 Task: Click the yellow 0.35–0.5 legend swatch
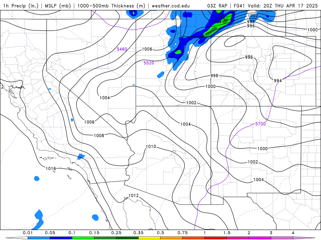point(149,238)
